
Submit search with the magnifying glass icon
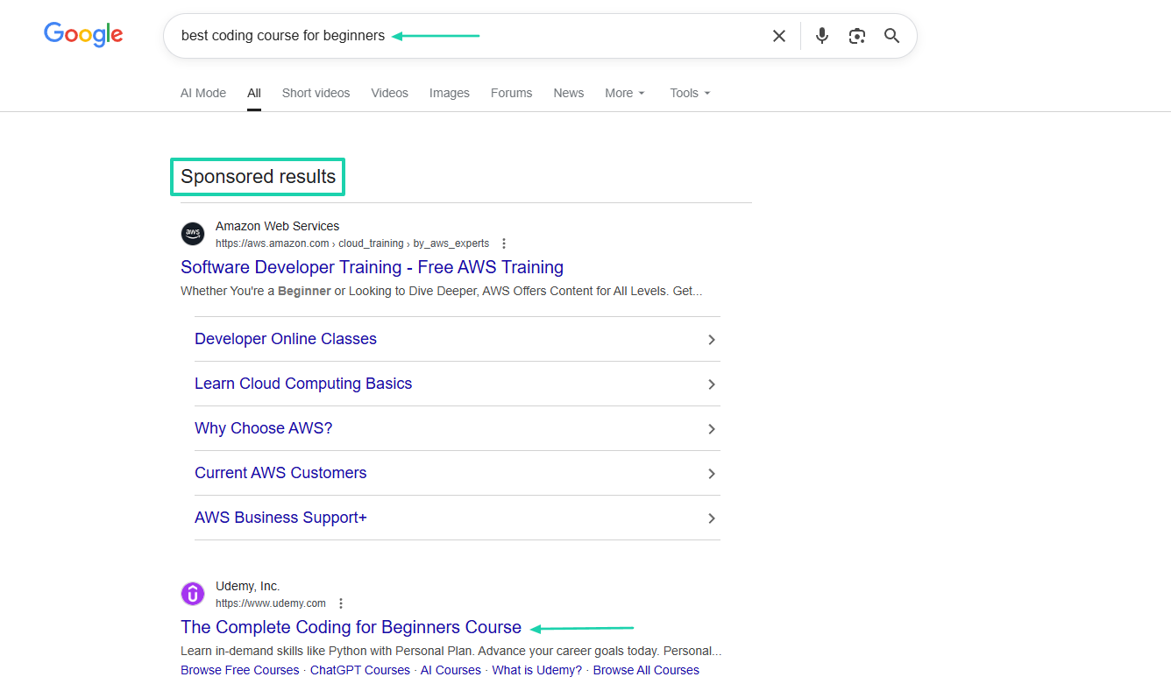tap(892, 36)
